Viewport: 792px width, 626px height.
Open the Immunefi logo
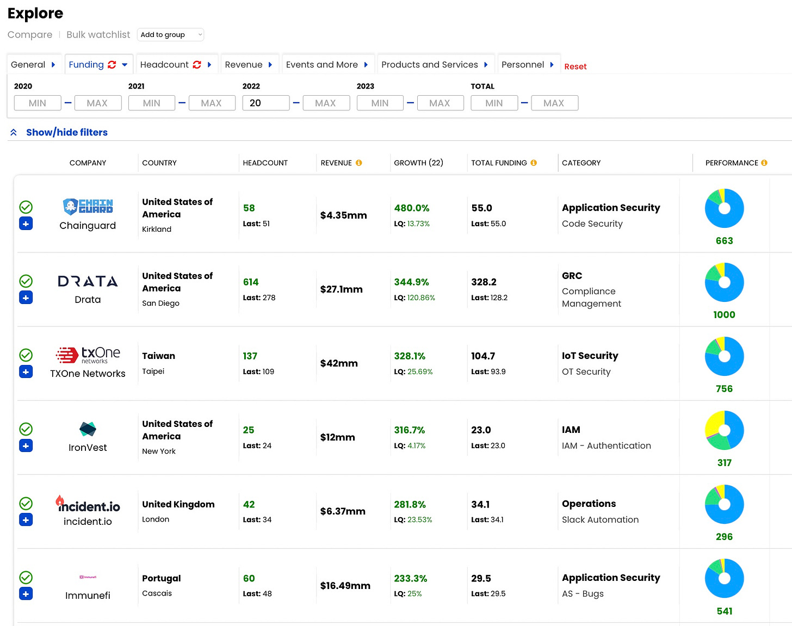point(88,577)
